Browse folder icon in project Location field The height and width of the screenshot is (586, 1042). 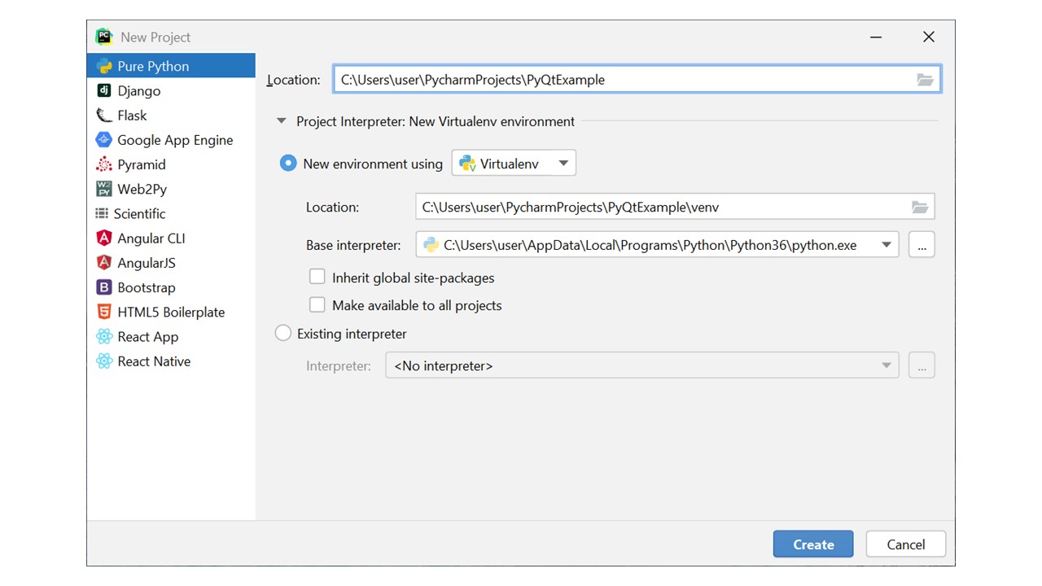[x=925, y=80]
